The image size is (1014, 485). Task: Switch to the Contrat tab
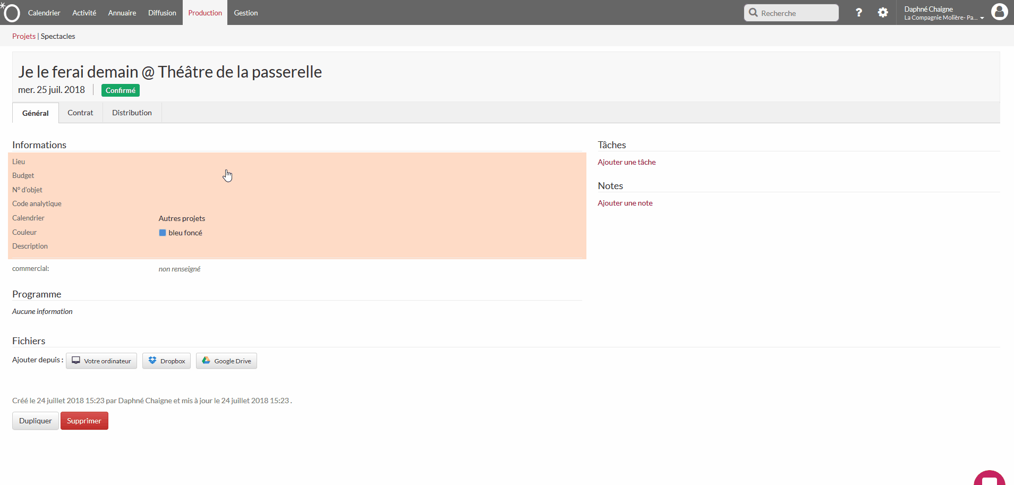[80, 113]
